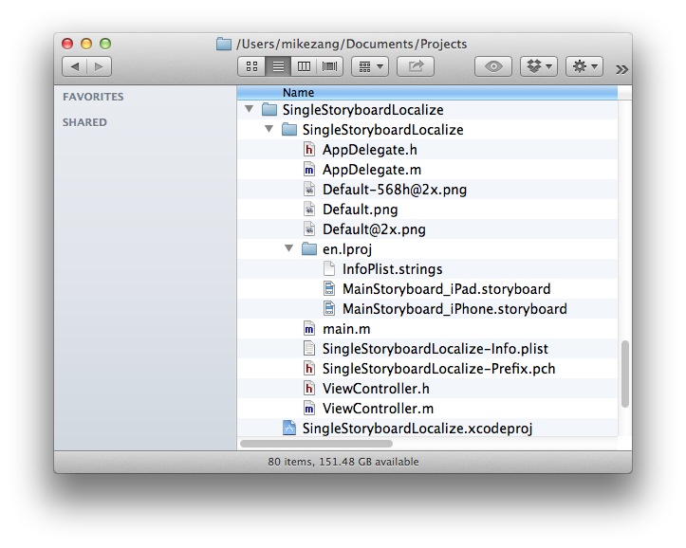Collapse the en.lproj folder
This screenshot has width=686, height=548.
point(288,248)
